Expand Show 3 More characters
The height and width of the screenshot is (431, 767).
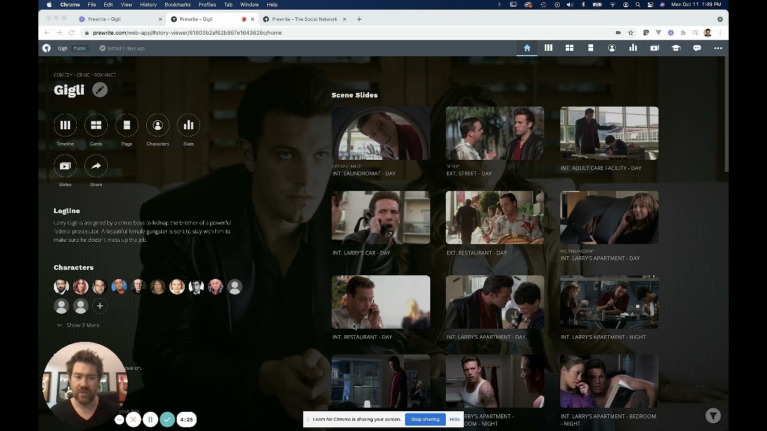coord(78,325)
